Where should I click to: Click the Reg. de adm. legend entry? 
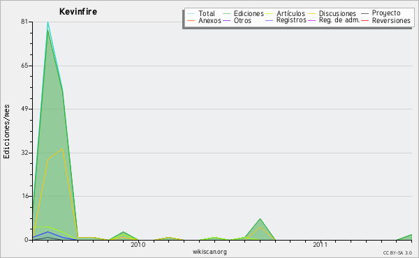tap(334, 20)
